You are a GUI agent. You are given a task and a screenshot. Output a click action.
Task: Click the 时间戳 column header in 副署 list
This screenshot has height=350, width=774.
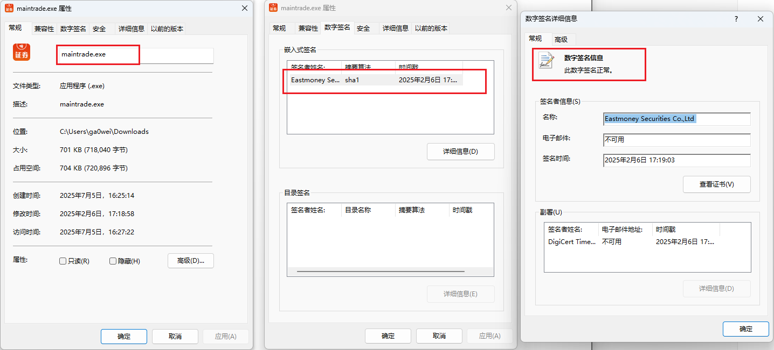tap(686, 230)
